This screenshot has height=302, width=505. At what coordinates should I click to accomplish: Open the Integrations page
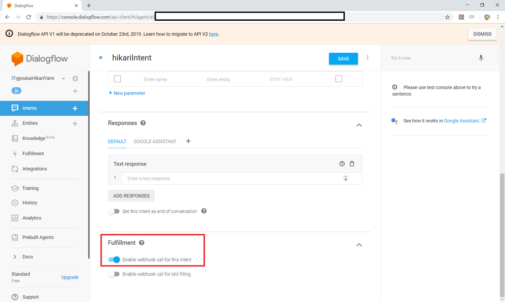pyautogui.click(x=35, y=169)
